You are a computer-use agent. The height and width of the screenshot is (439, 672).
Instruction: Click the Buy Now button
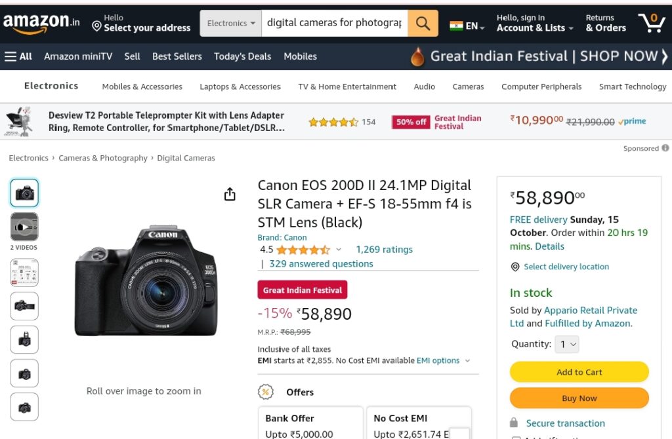pyautogui.click(x=579, y=398)
